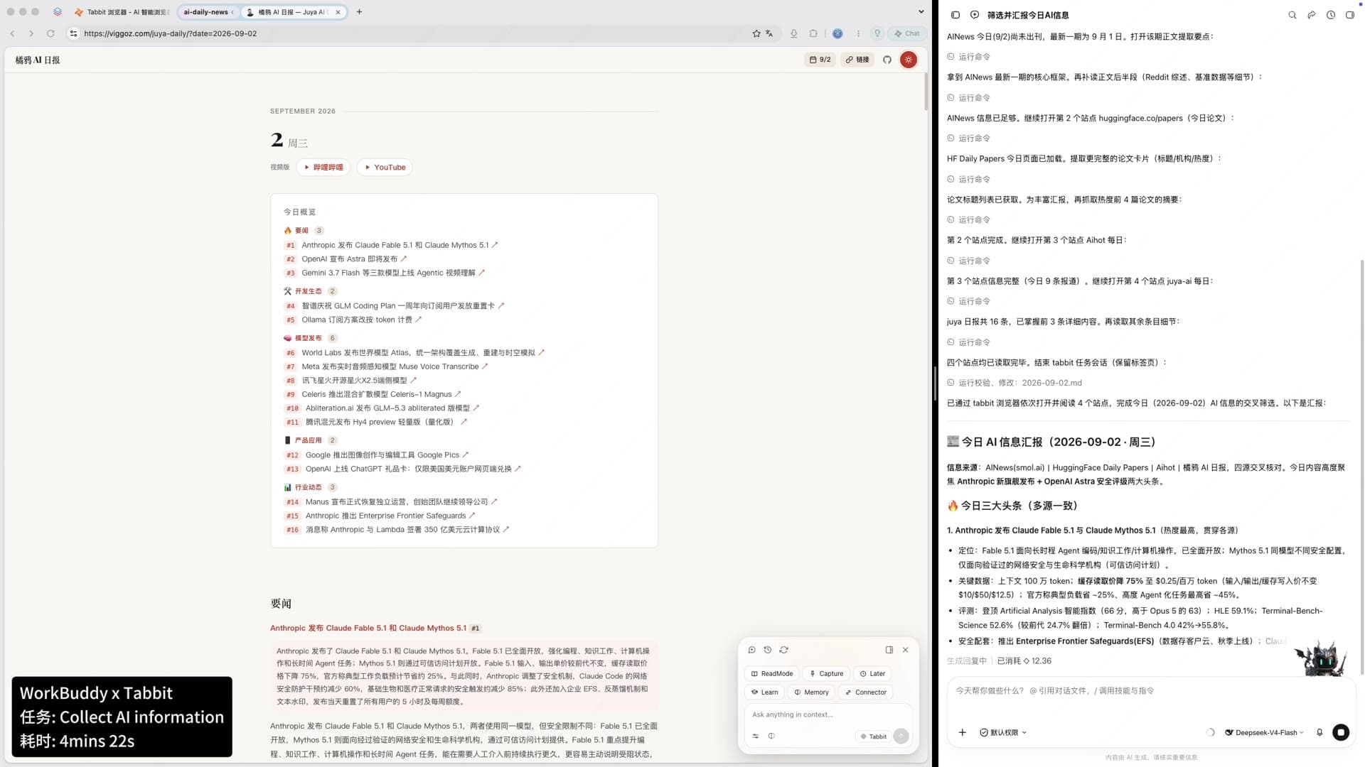Search in WorkBuddy panel with the magnifier icon

coord(1292,15)
